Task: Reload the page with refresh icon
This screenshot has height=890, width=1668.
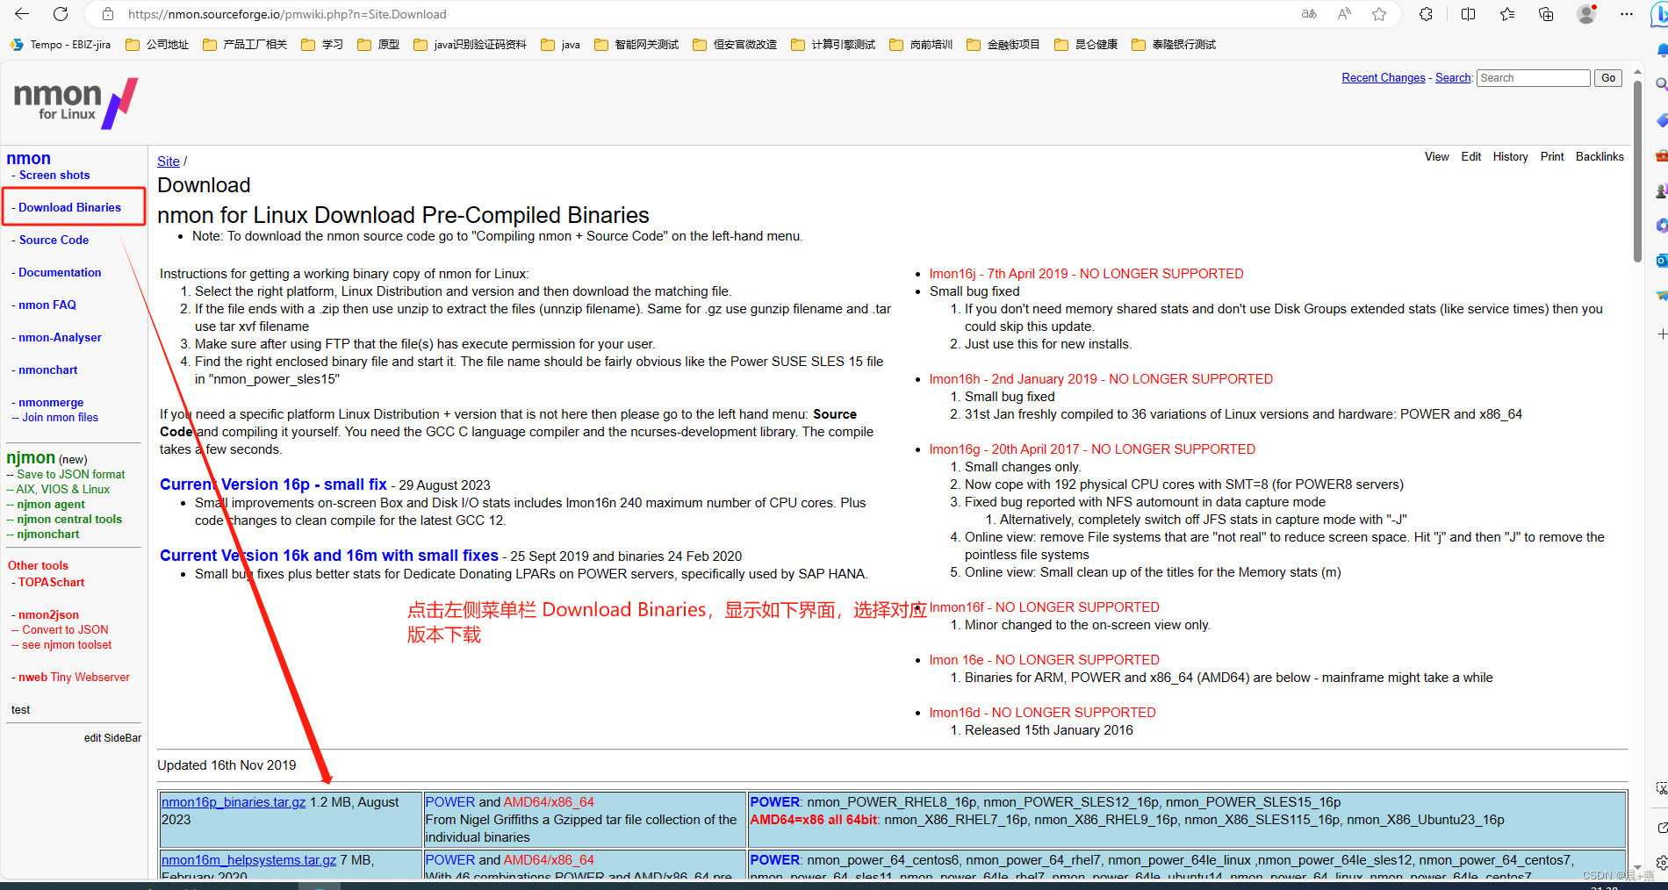Action: click(61, 14)
